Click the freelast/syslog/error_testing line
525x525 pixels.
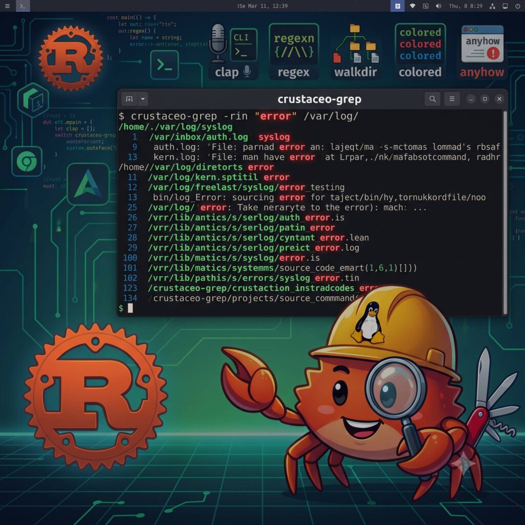point(236,187)
